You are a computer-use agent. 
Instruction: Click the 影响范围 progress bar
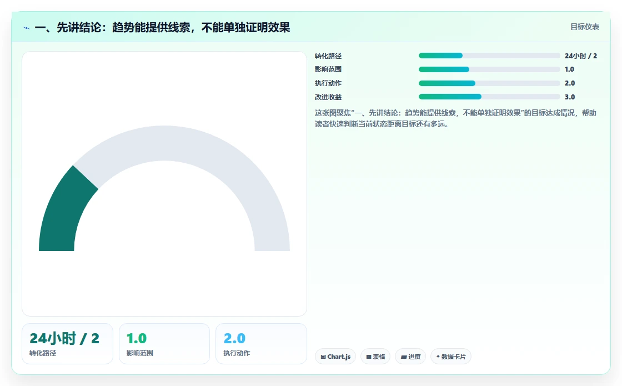(x=489, y=69)
